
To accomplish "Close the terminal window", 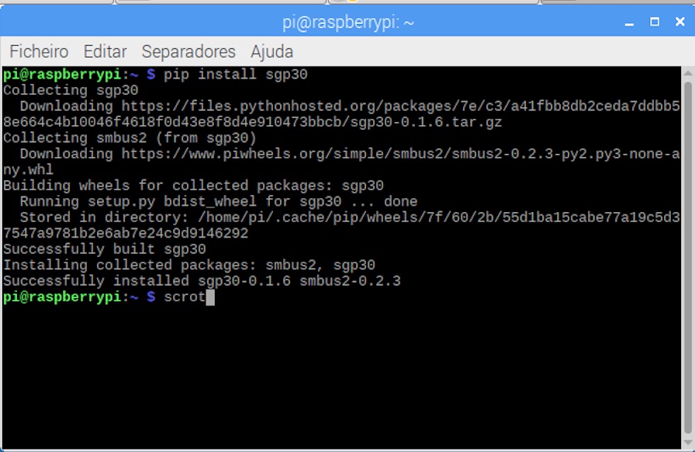I will pos(680,22).
